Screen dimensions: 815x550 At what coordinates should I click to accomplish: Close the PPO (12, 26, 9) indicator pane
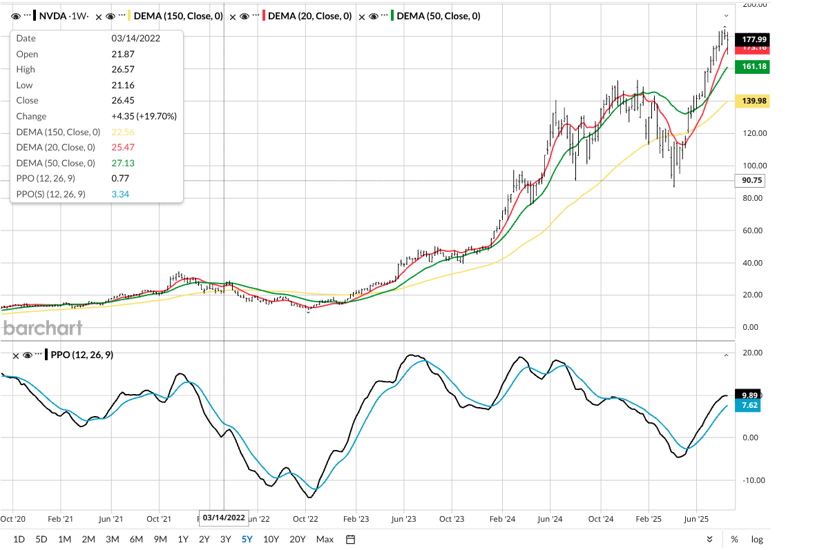16,356
